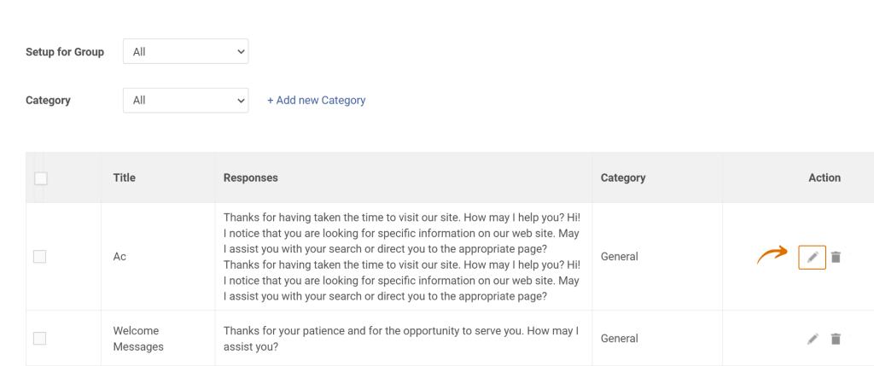Click the Action column header
This screenshot has width=874, height=366.
pyautogui.click(x=824, y=177)
